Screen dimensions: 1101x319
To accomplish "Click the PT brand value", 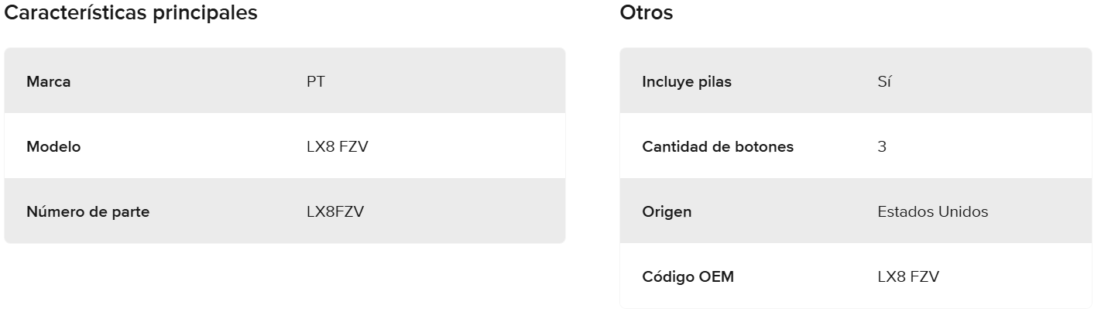I will [x=315, y=81].
